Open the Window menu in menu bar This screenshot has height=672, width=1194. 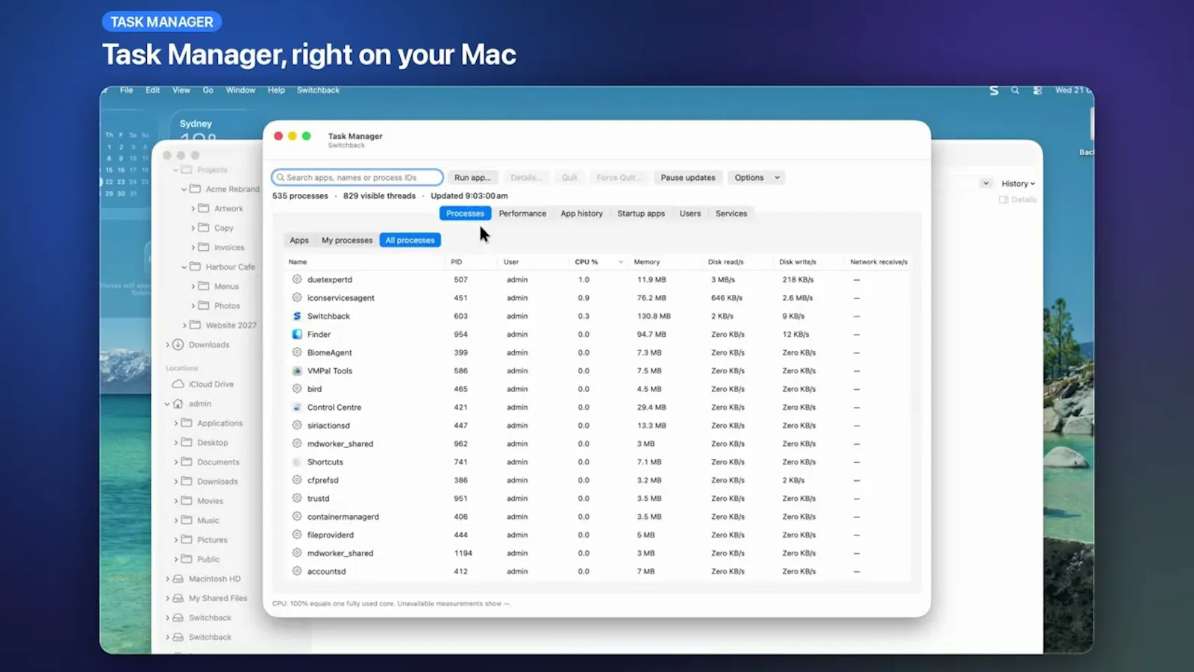(240, 90)
